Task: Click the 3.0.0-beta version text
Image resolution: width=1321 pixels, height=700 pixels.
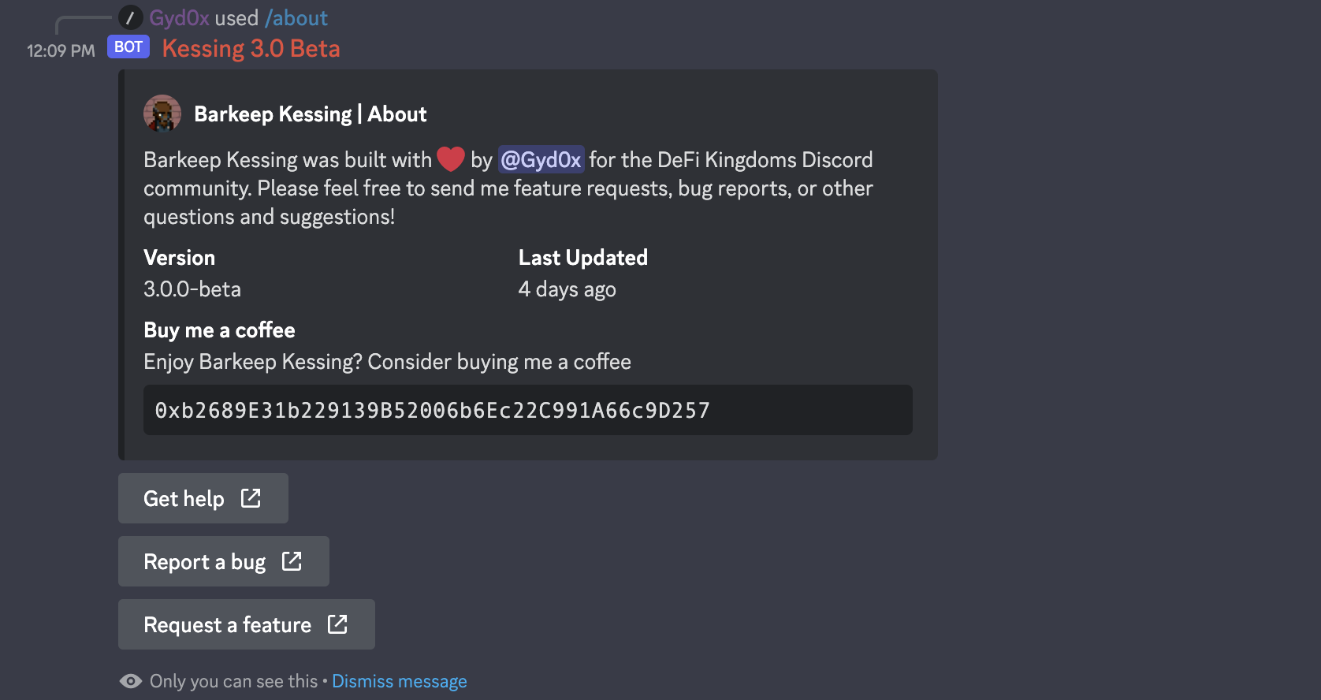Action: pos(192,289)
